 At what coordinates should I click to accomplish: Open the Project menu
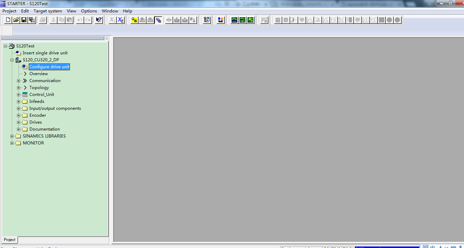point(9,11)
